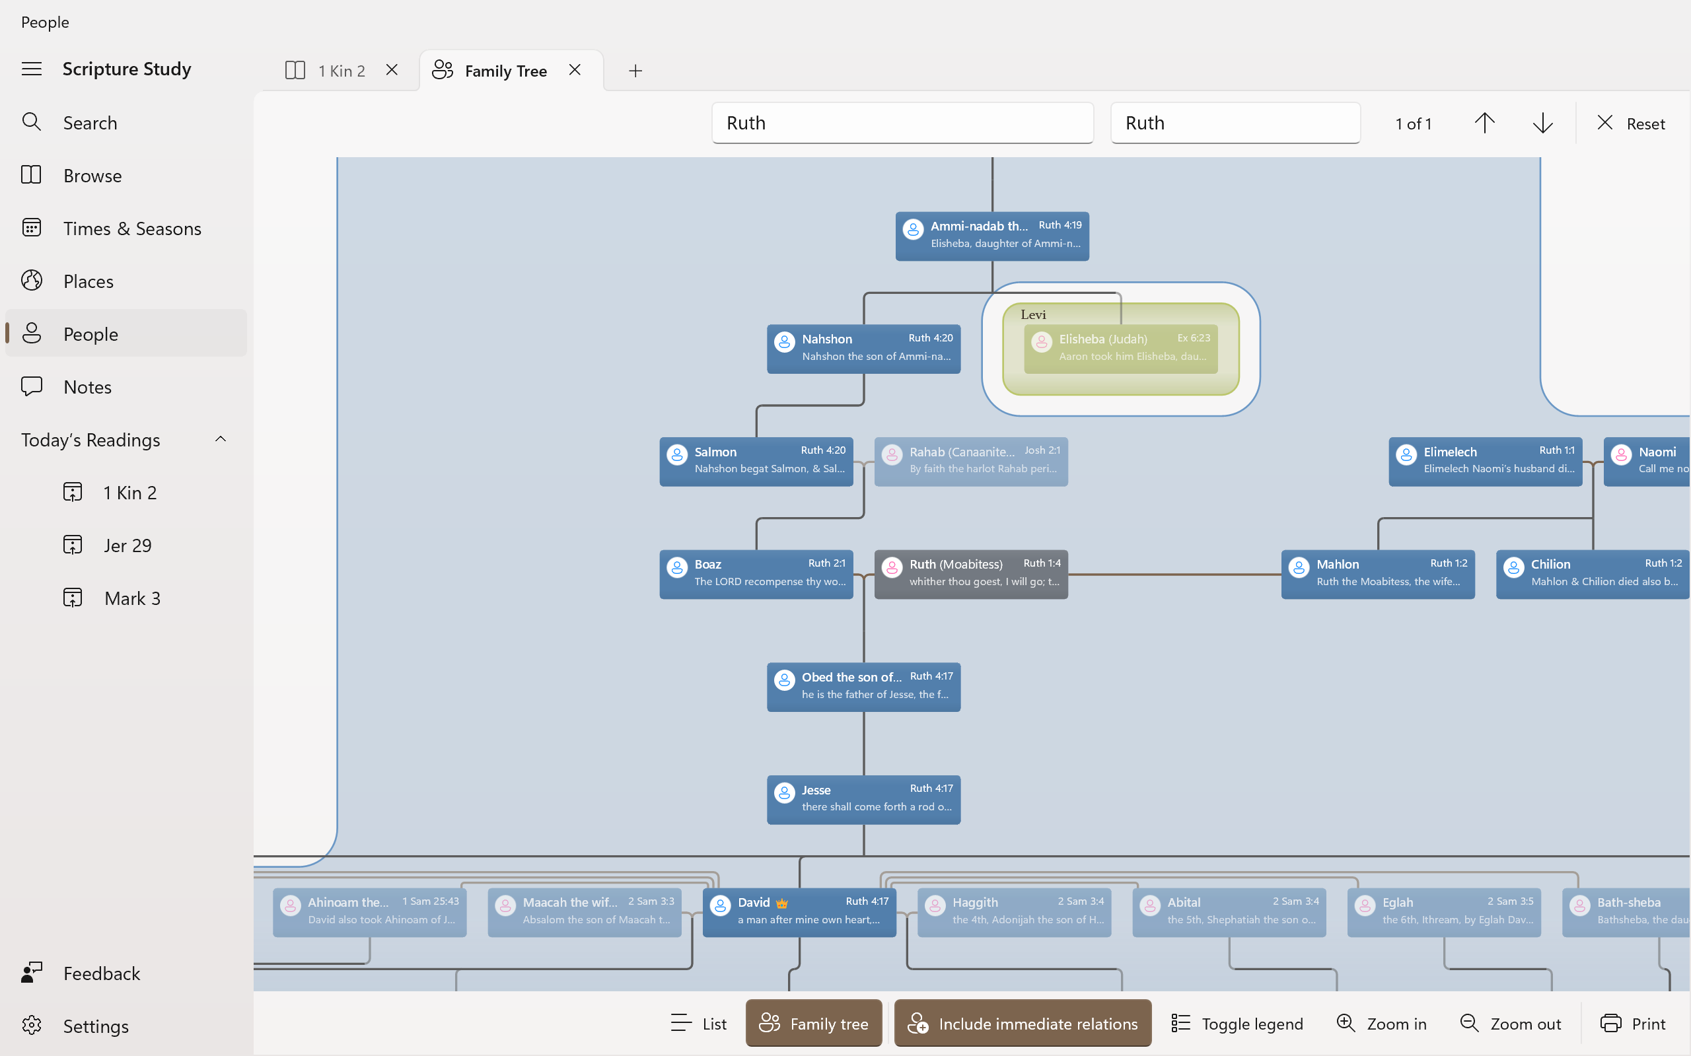The image size is (1691, 1056).
Task: Open Settings
Action: coord(126,1026)
